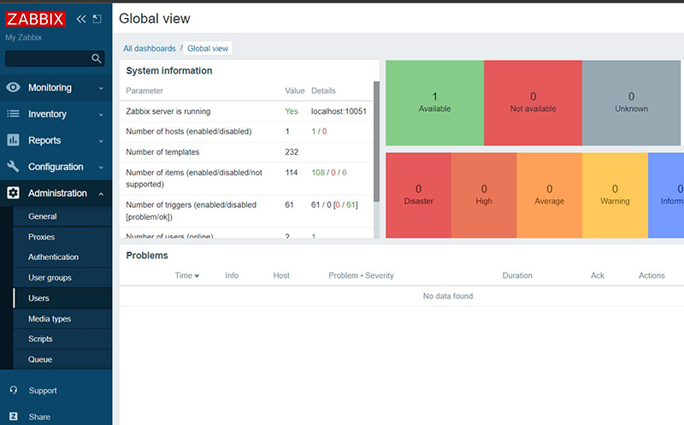Collapse the Administration menu chevron
The height and width of the screenshot is (425, 684).
point(101,194)
